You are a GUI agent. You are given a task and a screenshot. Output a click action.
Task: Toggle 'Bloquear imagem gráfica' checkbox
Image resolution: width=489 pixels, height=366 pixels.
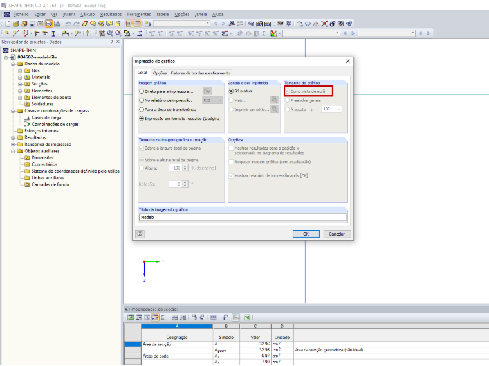tap(231, 162)
